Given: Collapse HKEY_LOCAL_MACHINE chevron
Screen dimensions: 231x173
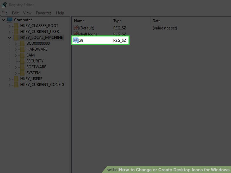Looking at the screenshot, I should pos(10,38).
